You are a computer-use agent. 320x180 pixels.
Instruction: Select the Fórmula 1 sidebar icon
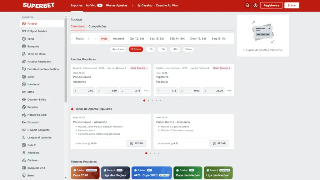(x=24, y=122)
